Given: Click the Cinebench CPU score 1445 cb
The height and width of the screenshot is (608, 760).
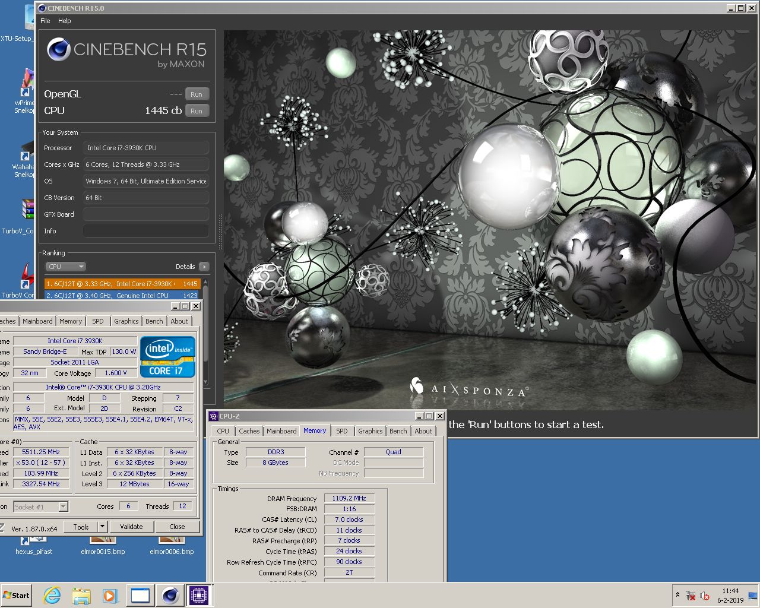Looking at the screenshot, I should click(163, 110).
